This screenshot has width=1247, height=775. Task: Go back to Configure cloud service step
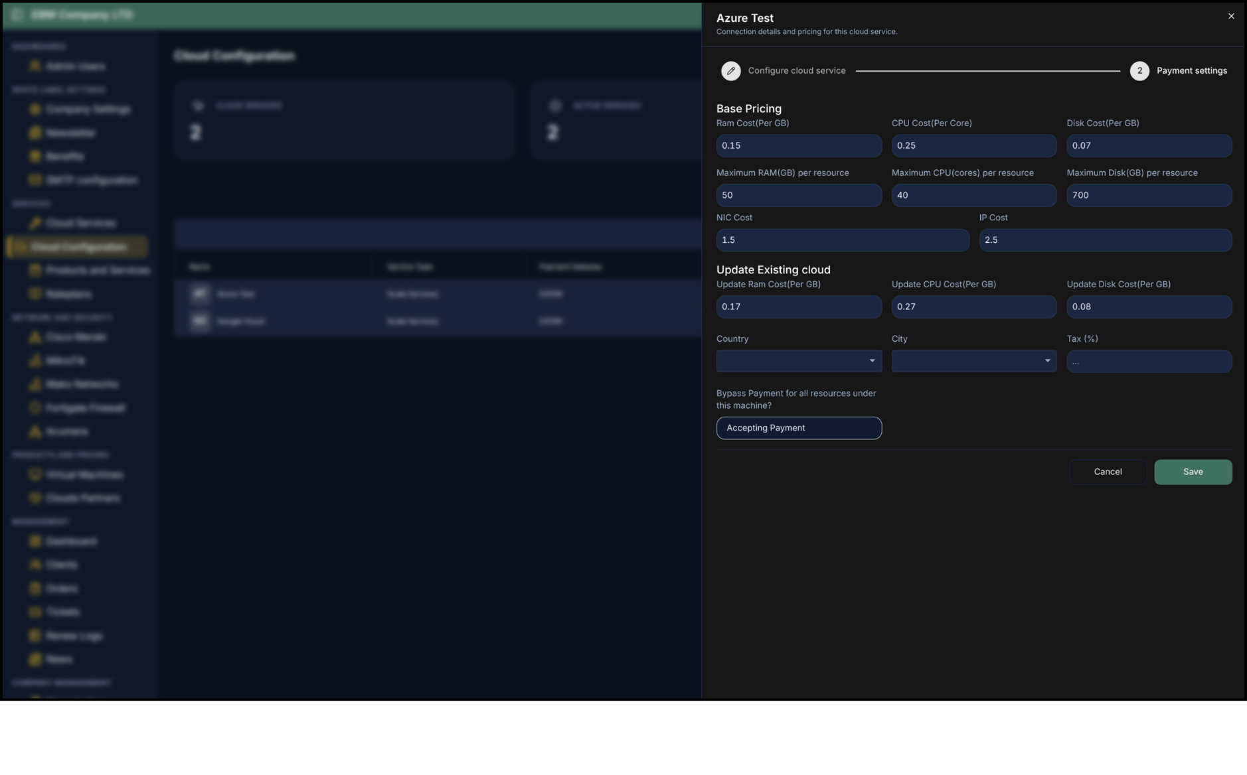797,71
